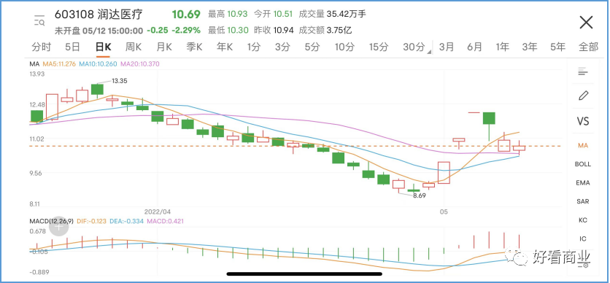The height and width of the screenshot is (283, 610).
Task: Switch to the 周K weekly tab
Action: (134, 47)
